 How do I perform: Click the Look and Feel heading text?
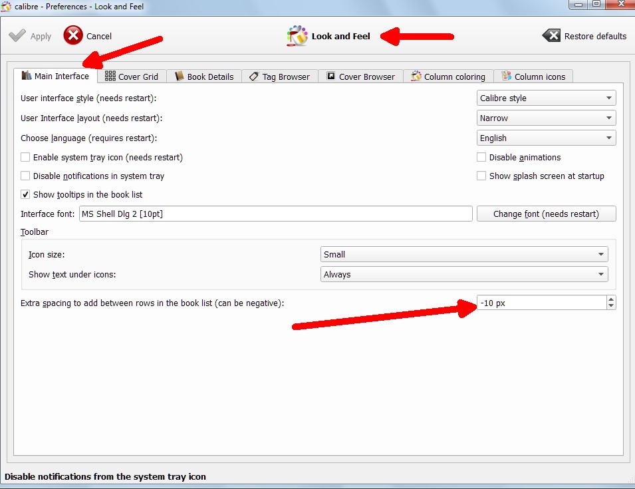point(340,36)
